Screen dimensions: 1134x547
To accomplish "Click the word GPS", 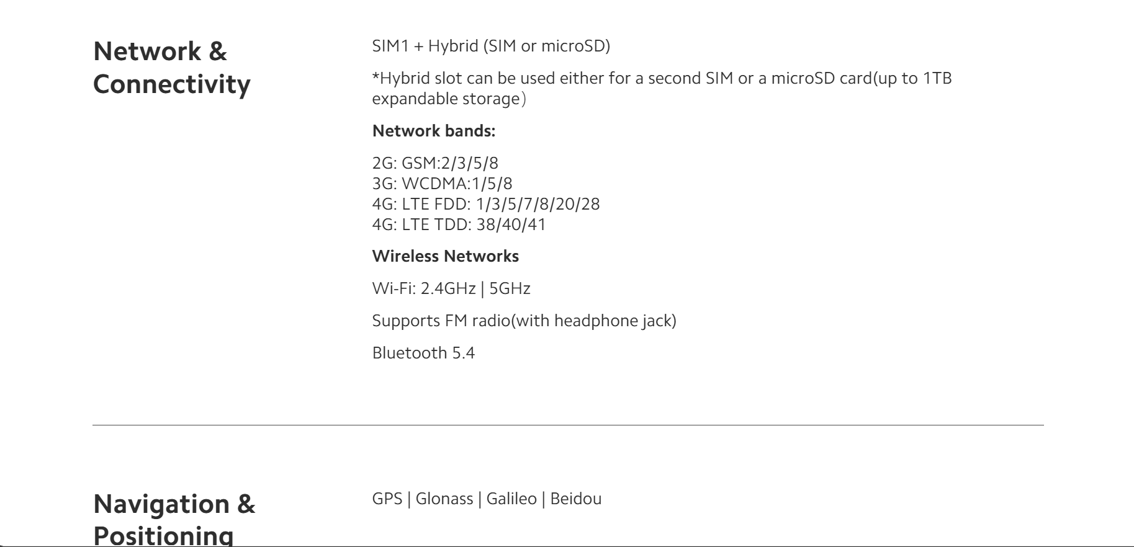I will [x=387, y=499].
